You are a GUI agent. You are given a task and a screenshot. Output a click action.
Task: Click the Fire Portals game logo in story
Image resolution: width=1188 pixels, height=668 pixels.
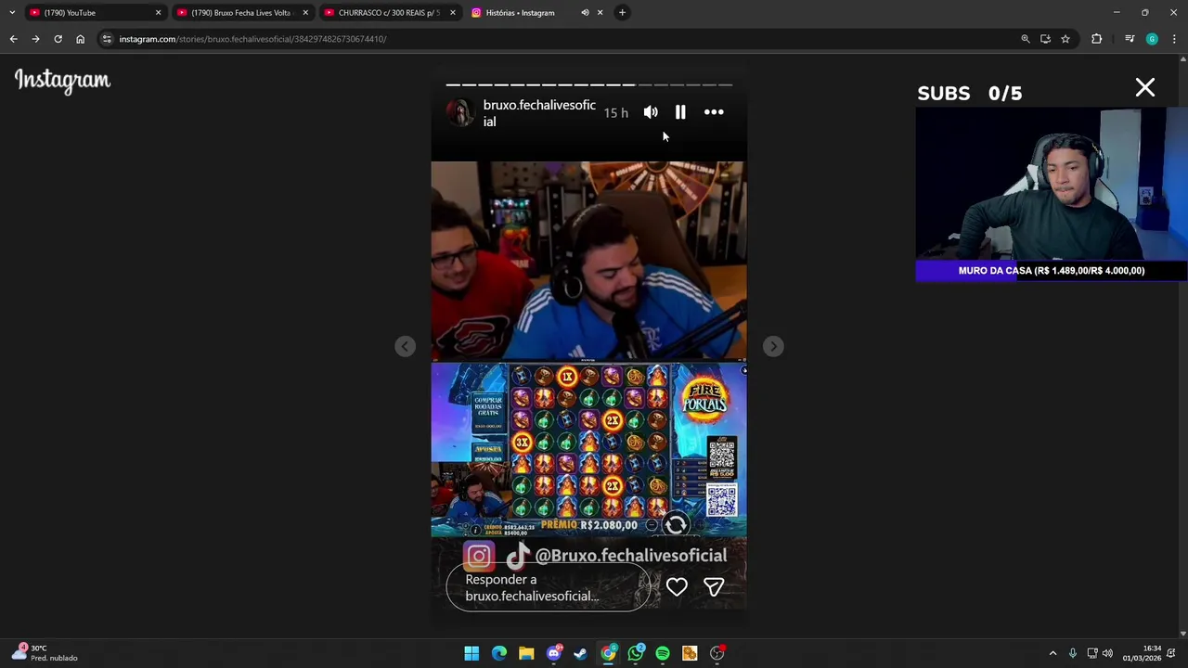point(704,399)
